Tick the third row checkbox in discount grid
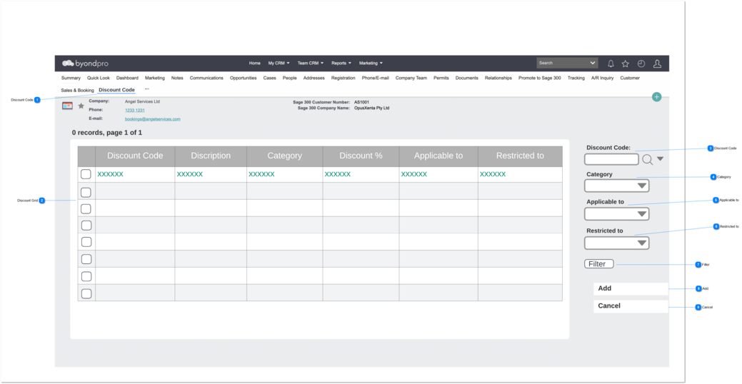 point(86,208)
